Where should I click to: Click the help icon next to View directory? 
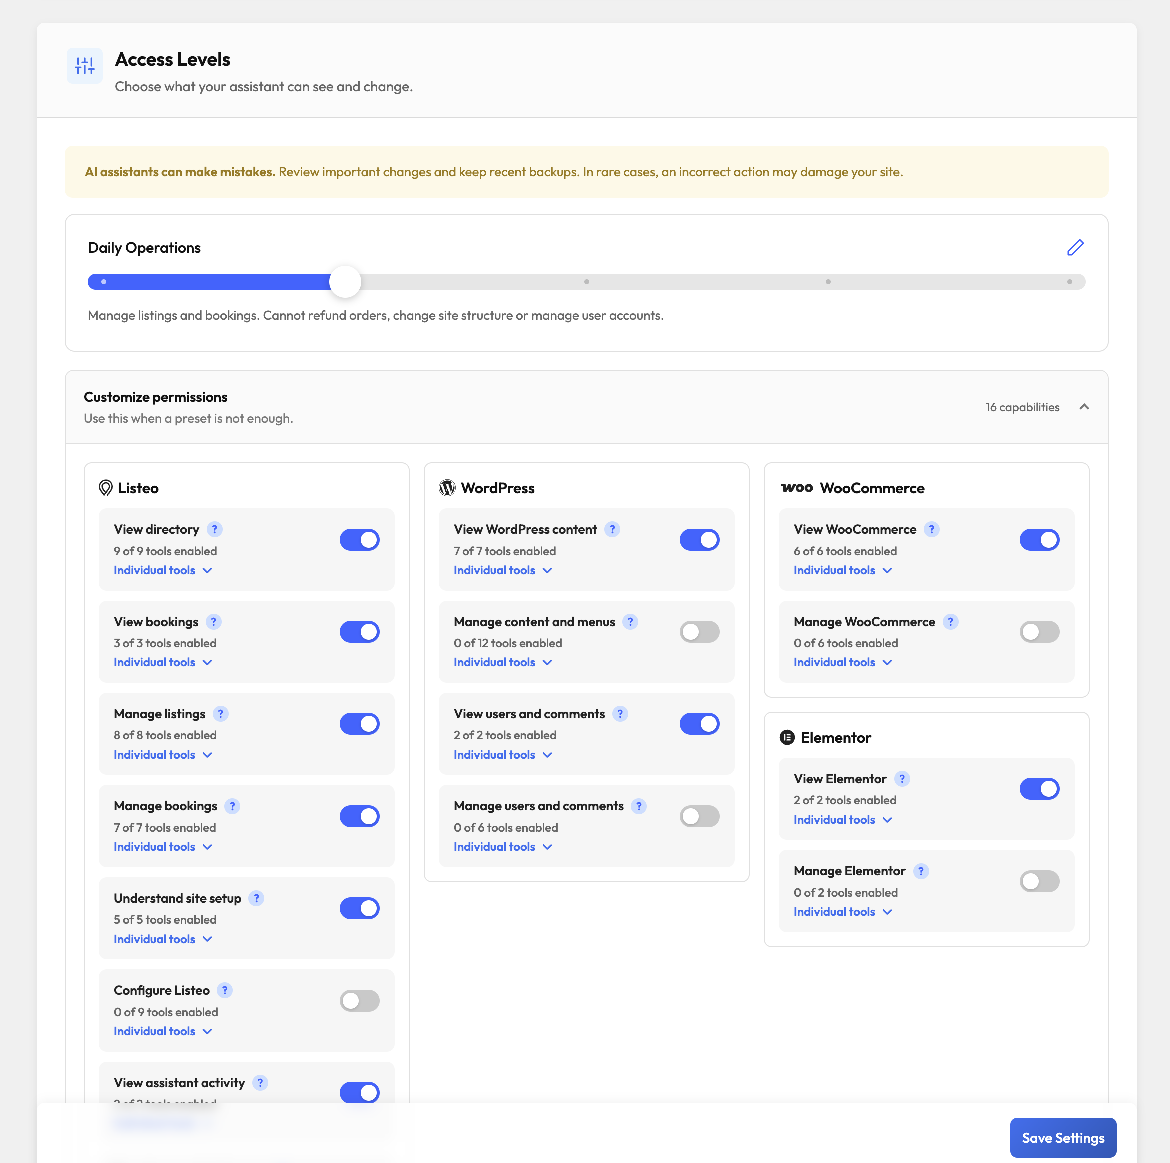coord(214,529)
